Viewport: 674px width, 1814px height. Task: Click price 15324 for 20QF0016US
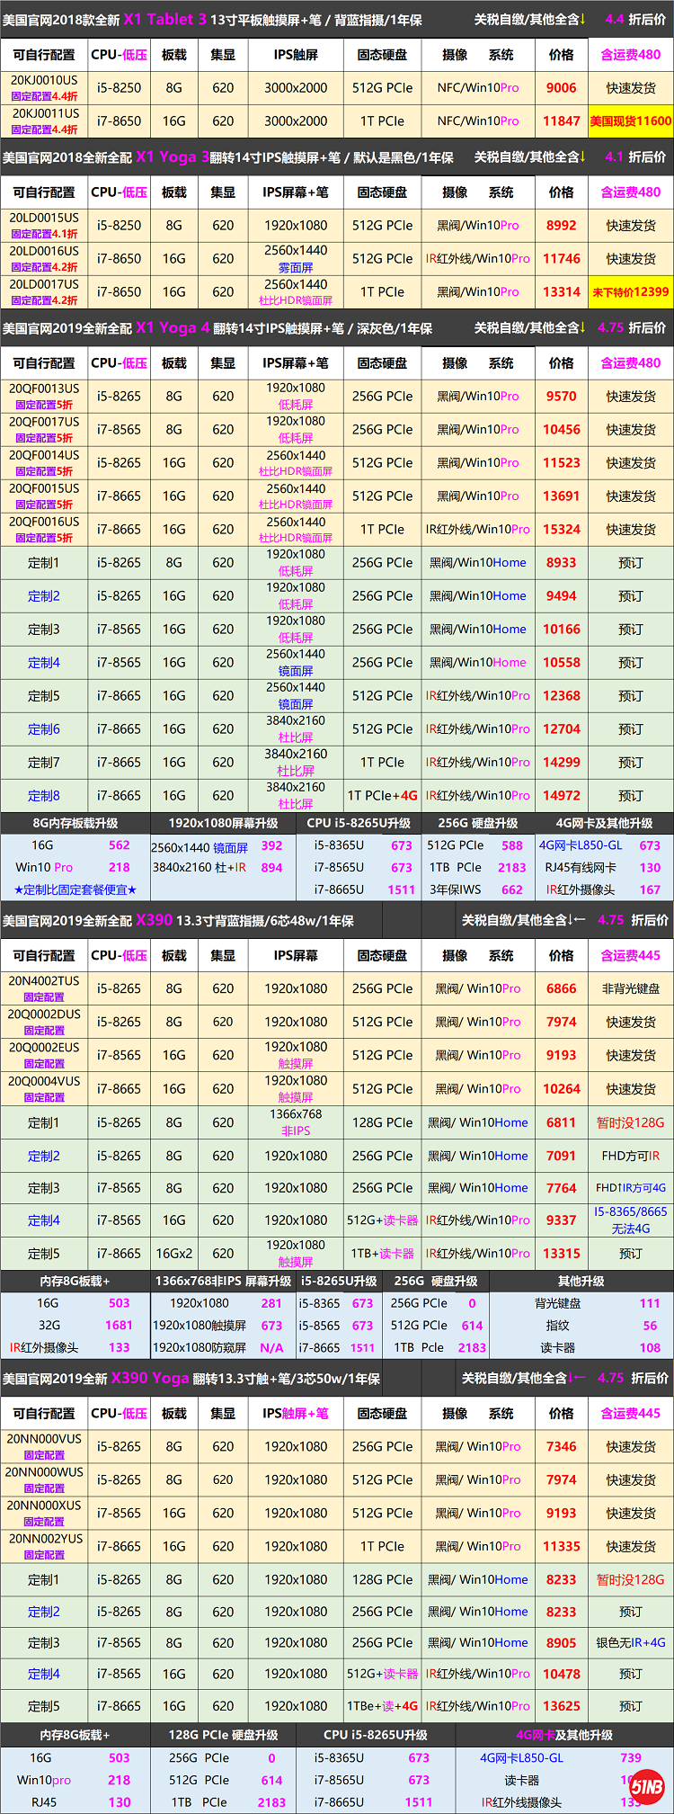click(x=562, y=529)
